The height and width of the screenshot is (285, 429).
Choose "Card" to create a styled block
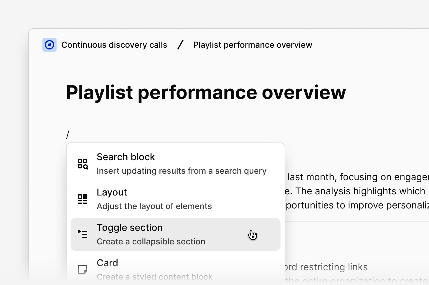point(108,263)
